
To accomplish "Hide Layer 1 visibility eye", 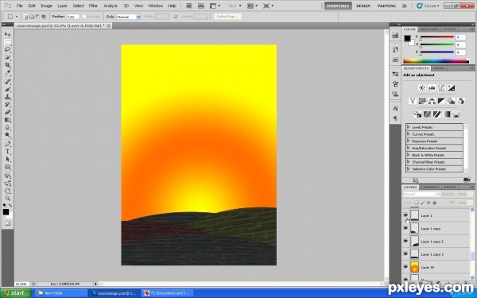I will click(x=405, y=215).
